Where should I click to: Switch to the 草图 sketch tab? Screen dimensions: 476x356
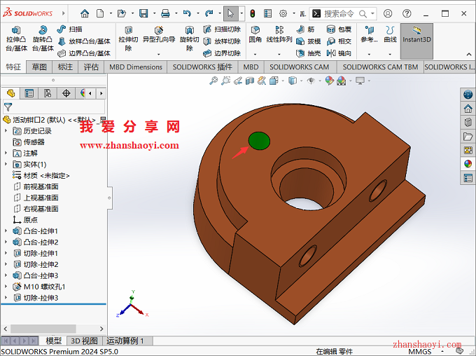tap(39, 67)
